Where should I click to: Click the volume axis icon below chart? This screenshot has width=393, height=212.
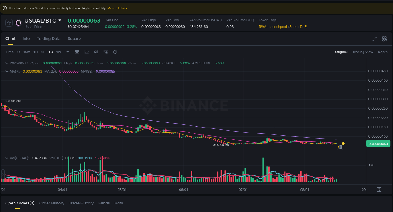click(379, 190)
